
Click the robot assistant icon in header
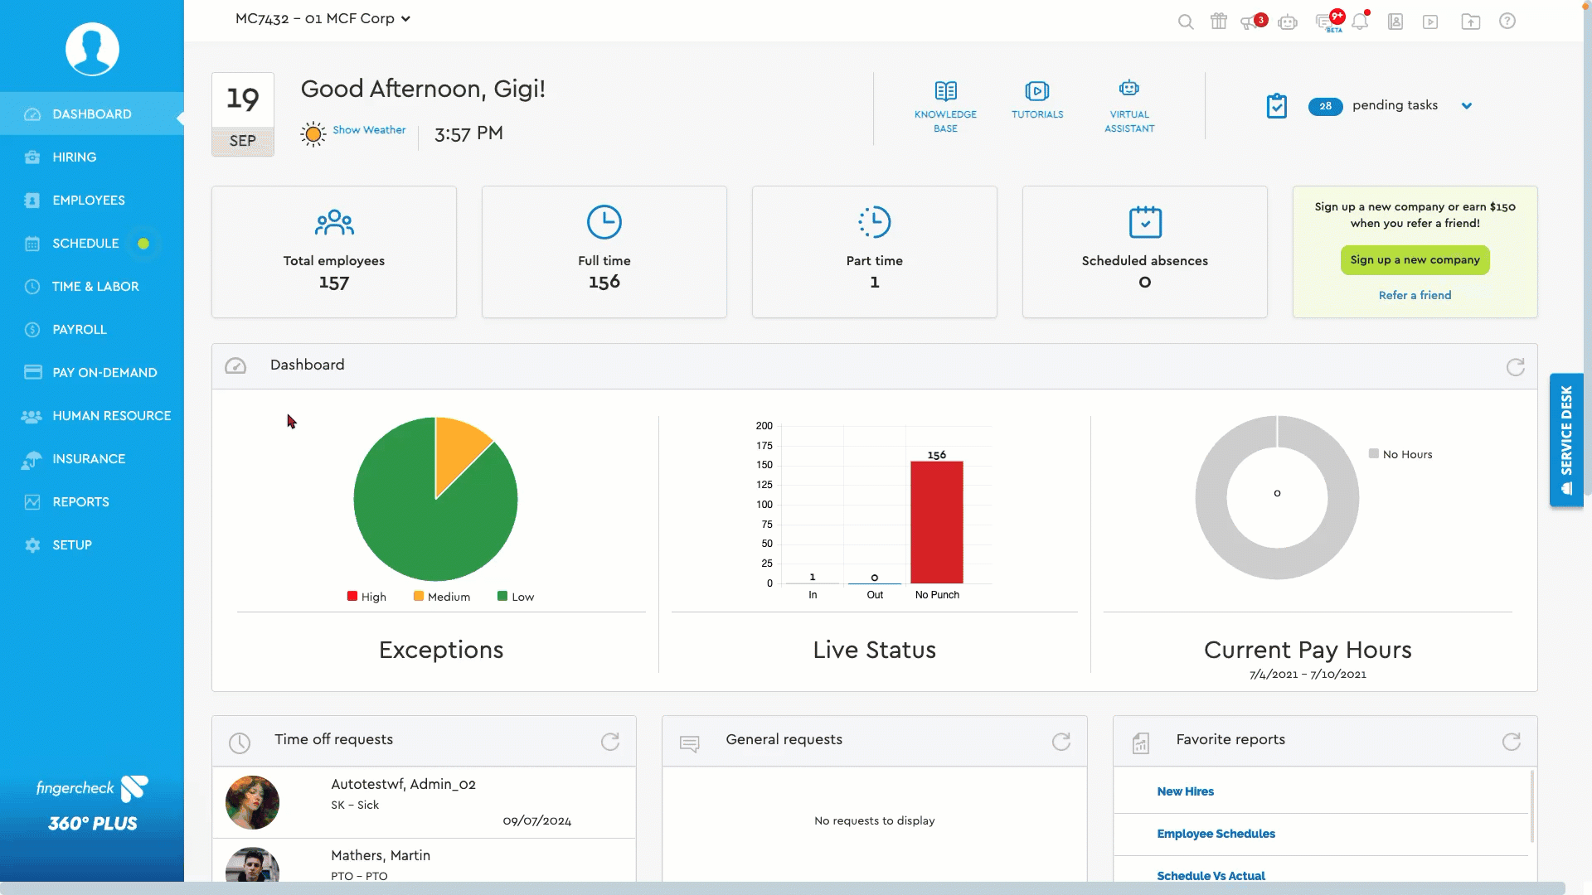point(1288,22)
